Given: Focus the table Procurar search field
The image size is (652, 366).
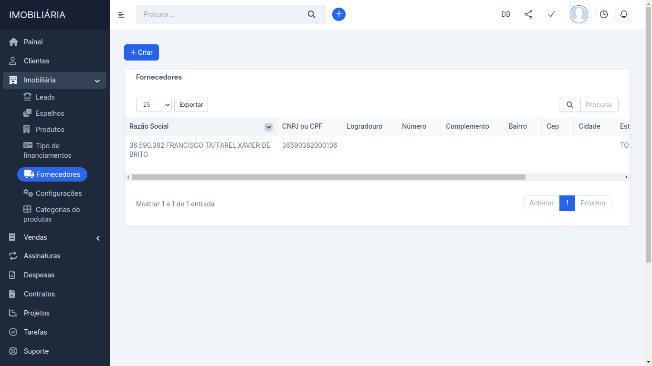Looking at the screenshot, I should (599, 105).
